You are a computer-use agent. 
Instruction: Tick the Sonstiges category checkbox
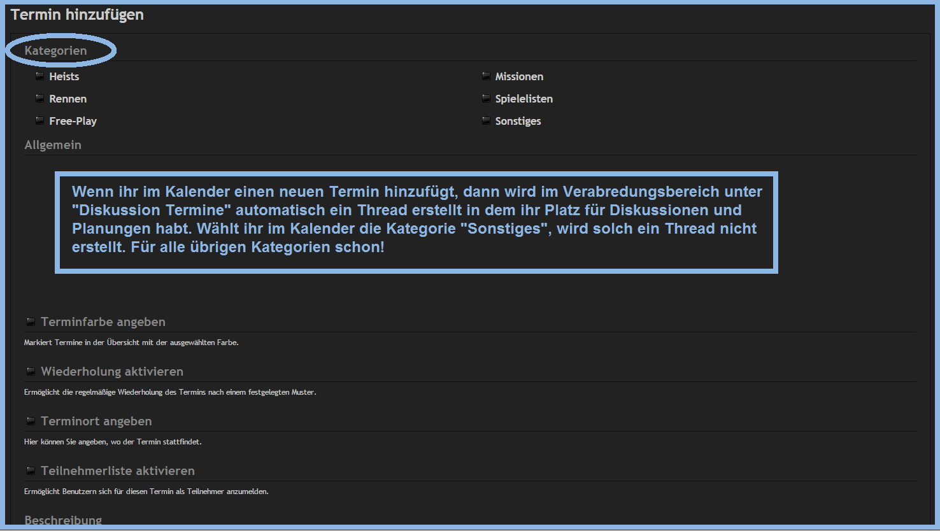click(486, 121)
